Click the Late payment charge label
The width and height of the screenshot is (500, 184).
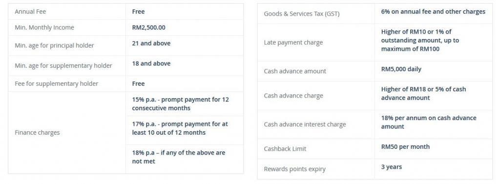point(293,42)
